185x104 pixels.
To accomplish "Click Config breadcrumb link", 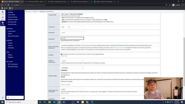I will click(29, 12).
